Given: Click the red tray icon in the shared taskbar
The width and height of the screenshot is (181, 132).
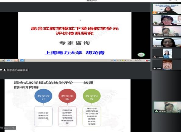Looking at the screenshot, I should pyautogui.click(x=147, y=60).
